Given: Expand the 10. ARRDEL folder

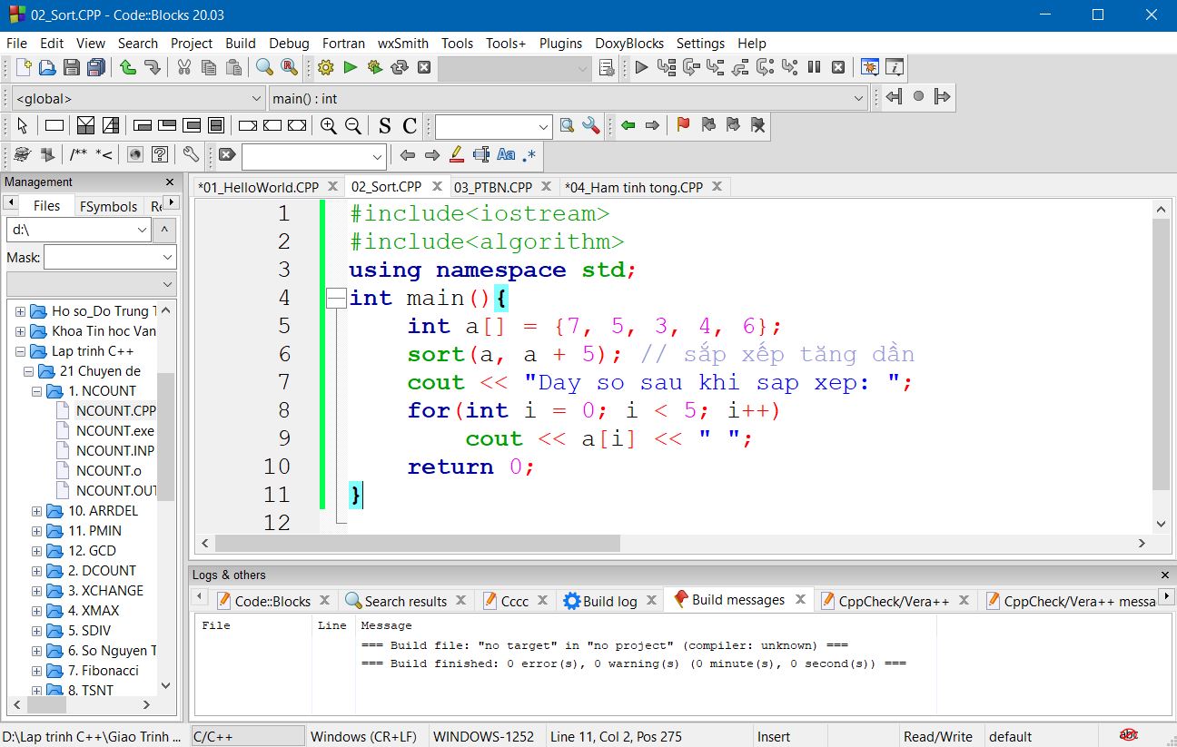Looking at the screenshot, I should [x=37, y=511].
